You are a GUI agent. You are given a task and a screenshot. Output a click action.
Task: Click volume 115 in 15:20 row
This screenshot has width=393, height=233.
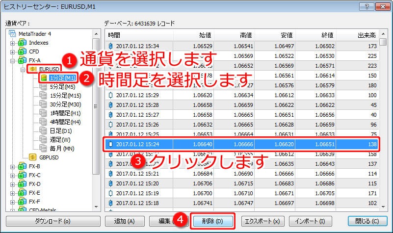coord(372,183)
